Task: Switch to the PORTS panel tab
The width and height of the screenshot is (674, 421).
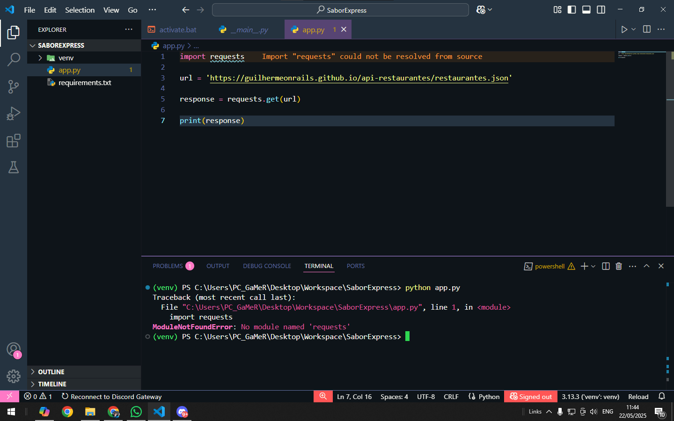Action: point(356,266)
